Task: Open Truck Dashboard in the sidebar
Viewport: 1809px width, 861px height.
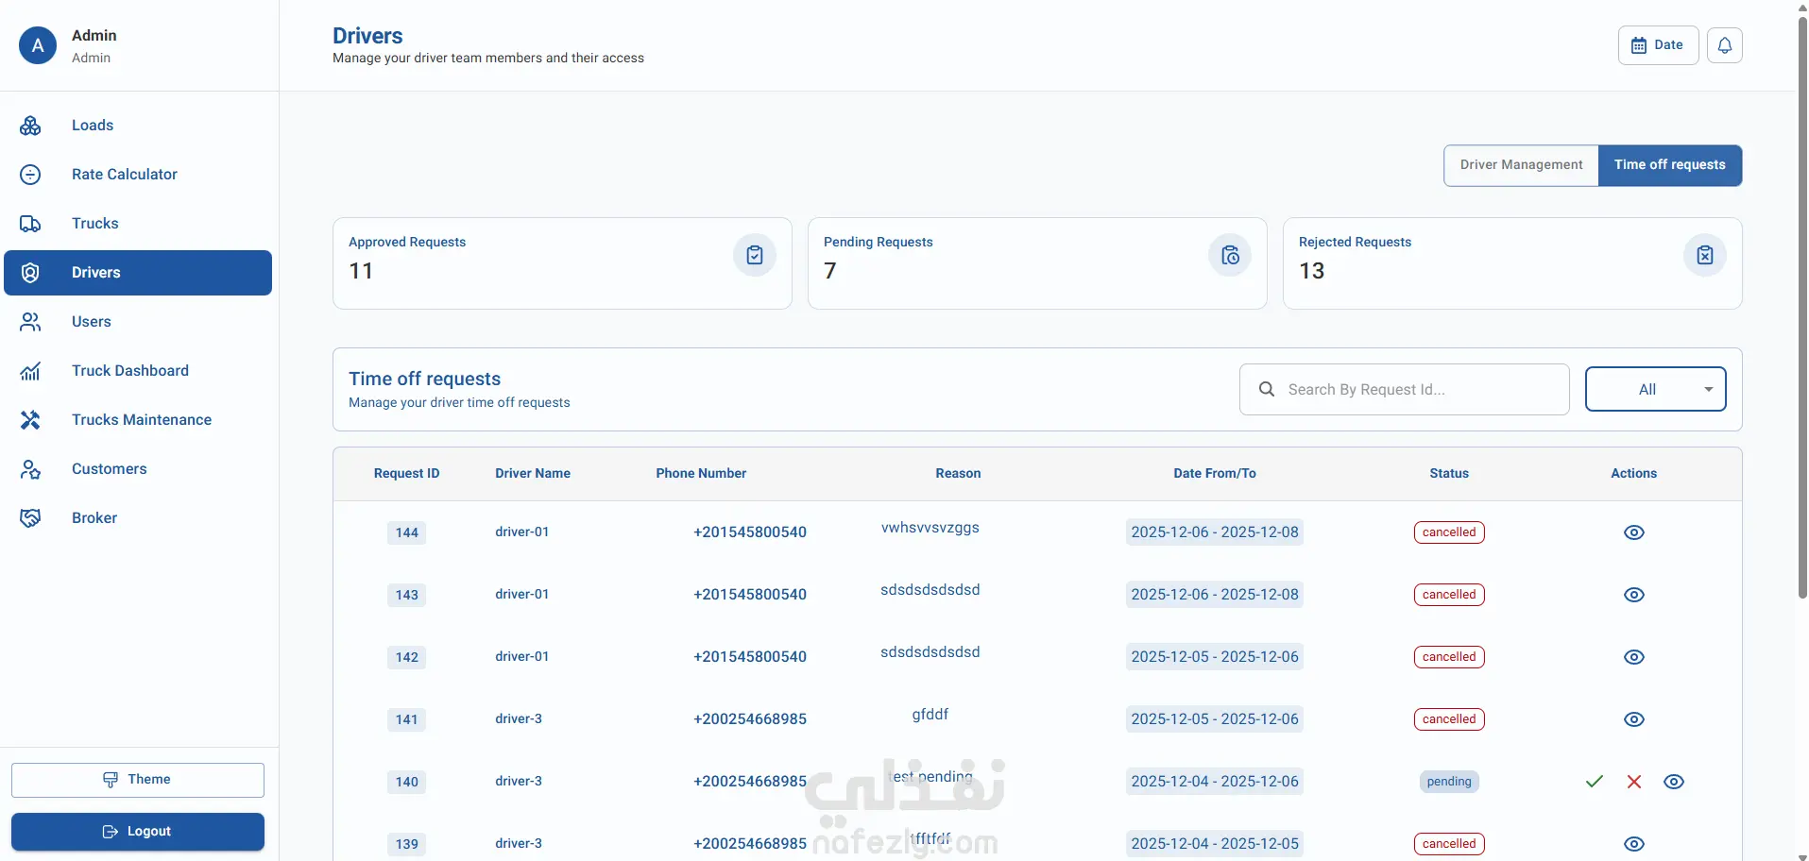Action: (138, 371)
